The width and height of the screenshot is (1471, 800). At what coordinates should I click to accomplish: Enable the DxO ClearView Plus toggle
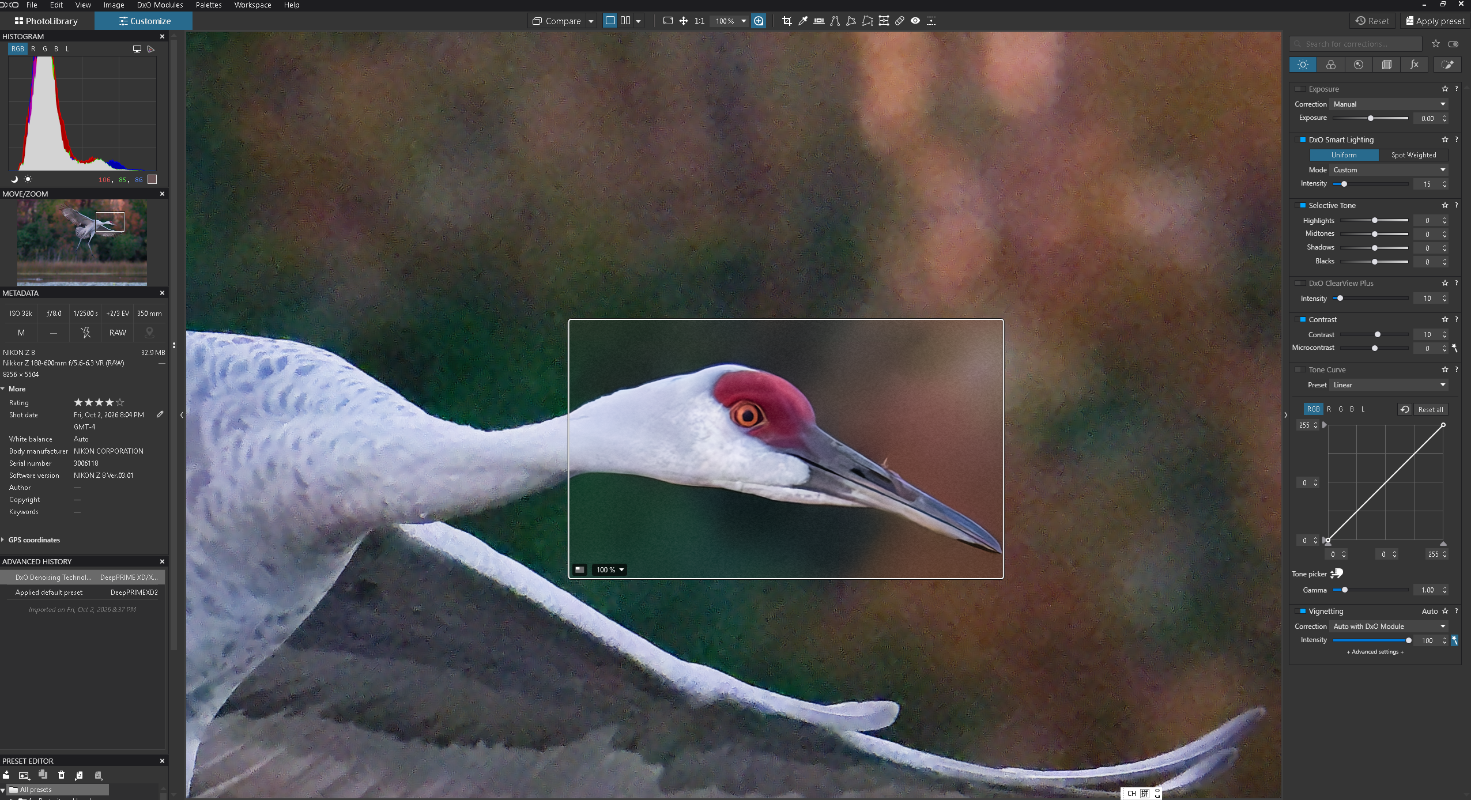click(1300, 283)
